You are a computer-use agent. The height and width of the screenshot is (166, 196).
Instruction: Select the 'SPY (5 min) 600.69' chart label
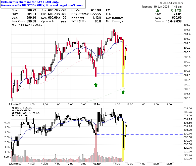29,25
